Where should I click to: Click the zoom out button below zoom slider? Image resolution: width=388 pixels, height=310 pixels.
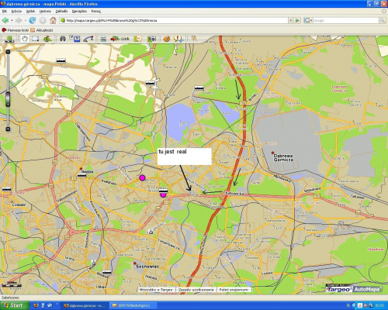click(x=8, y=129)
